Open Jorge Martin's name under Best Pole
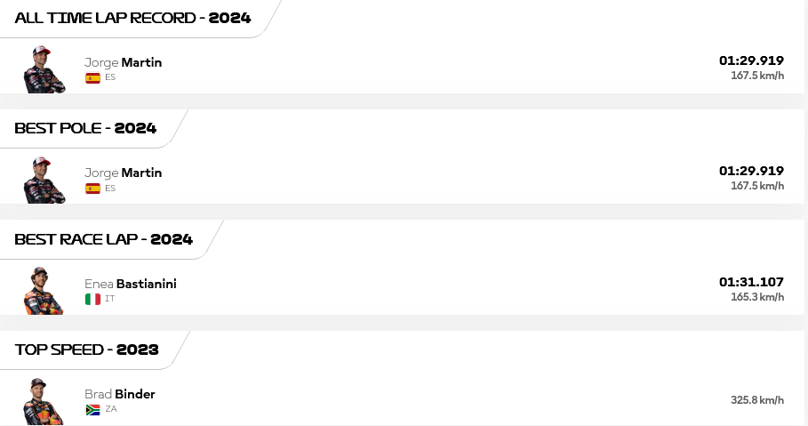 point(124,173)
